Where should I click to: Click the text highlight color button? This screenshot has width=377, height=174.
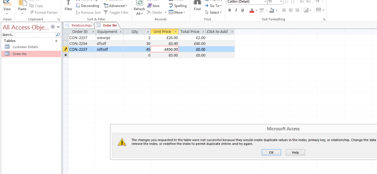tap(262, 10)
